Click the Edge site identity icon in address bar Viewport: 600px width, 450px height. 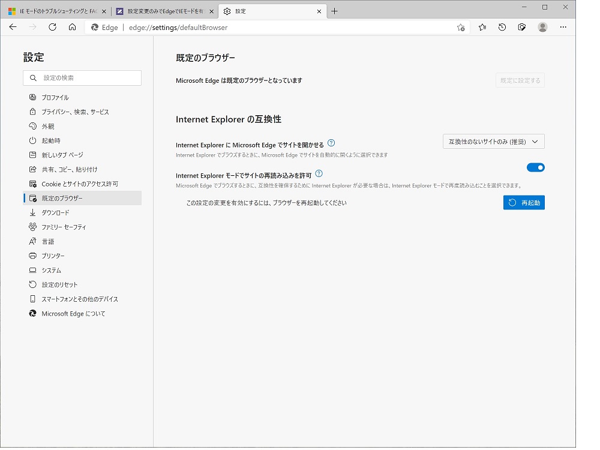[x=95, y=28]
